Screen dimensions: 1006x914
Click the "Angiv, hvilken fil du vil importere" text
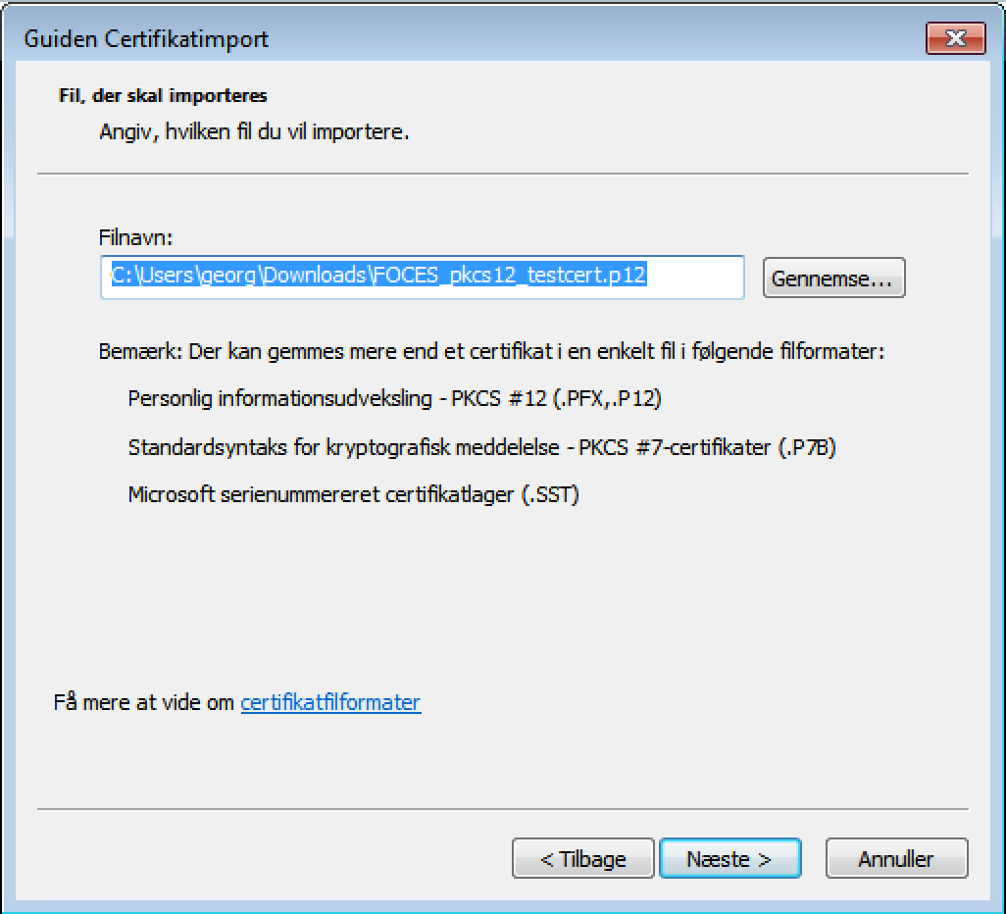(x=254, y=131)
